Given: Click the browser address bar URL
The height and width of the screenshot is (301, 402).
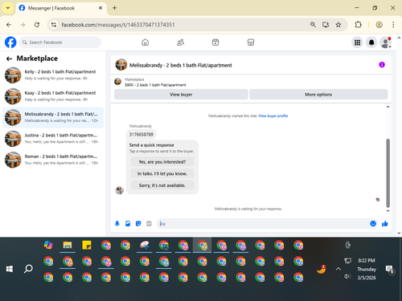Looking at the screenshot, I should click(x=118, y=25).
